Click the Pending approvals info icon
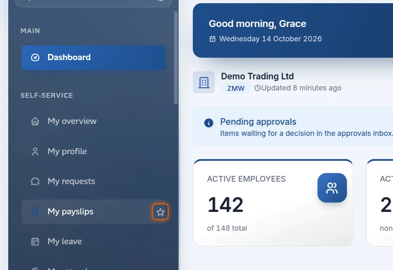The height and width of the screenshot is (270, 393). pyautogui.click(x=208, y=123)
